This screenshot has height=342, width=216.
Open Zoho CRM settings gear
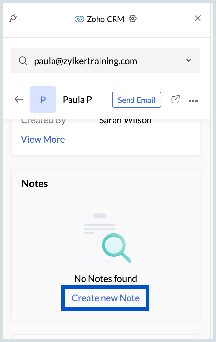(x=133, y=19)
